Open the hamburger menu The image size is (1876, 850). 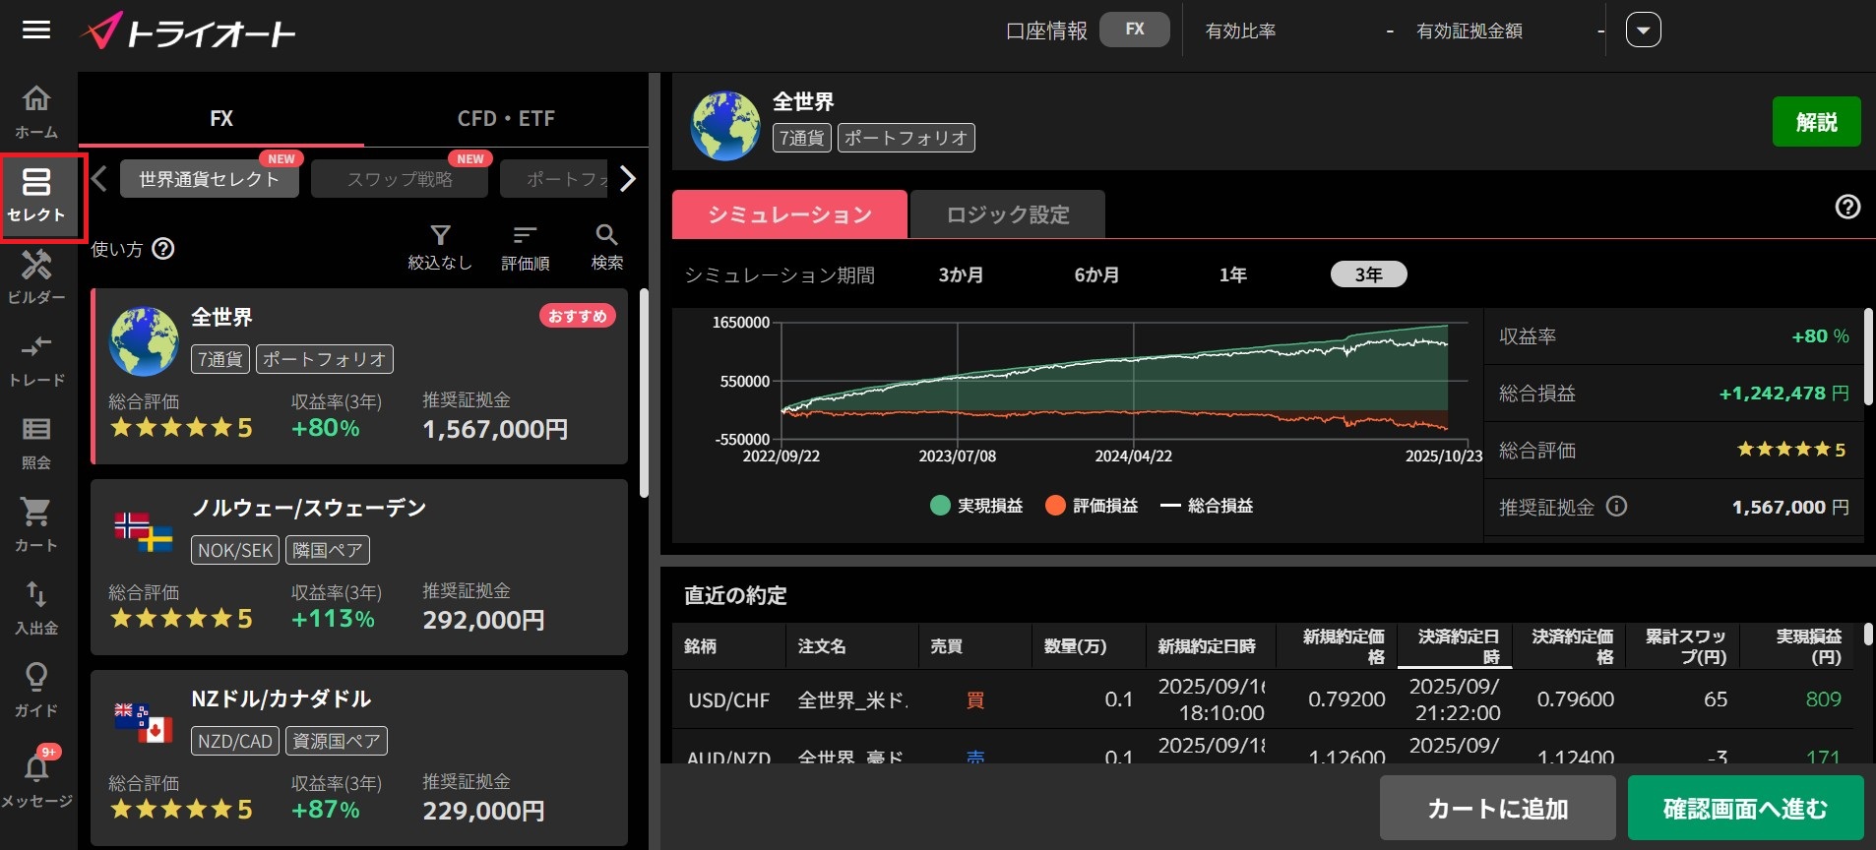coord(36,30)
